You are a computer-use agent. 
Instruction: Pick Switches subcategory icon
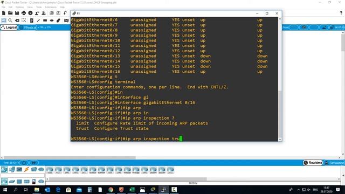tap(12, 182)
